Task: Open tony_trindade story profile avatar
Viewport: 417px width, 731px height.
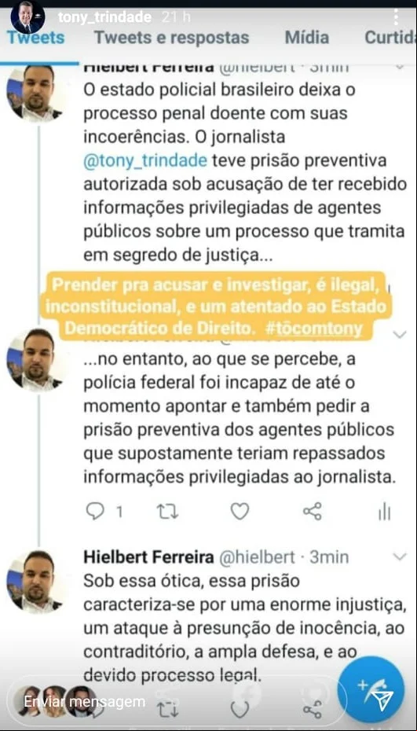Action: coord(27,18)
